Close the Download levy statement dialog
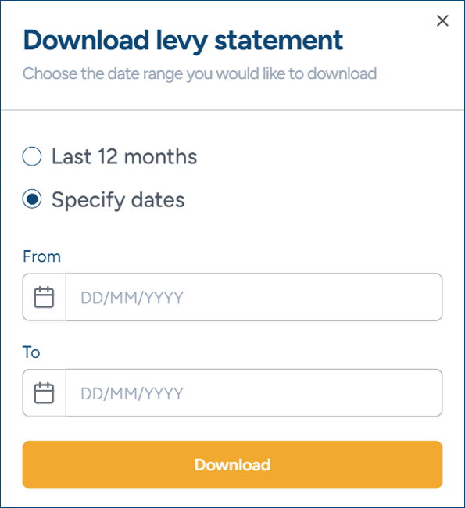This screenshot has width=465, height=508. pos(442,21)
